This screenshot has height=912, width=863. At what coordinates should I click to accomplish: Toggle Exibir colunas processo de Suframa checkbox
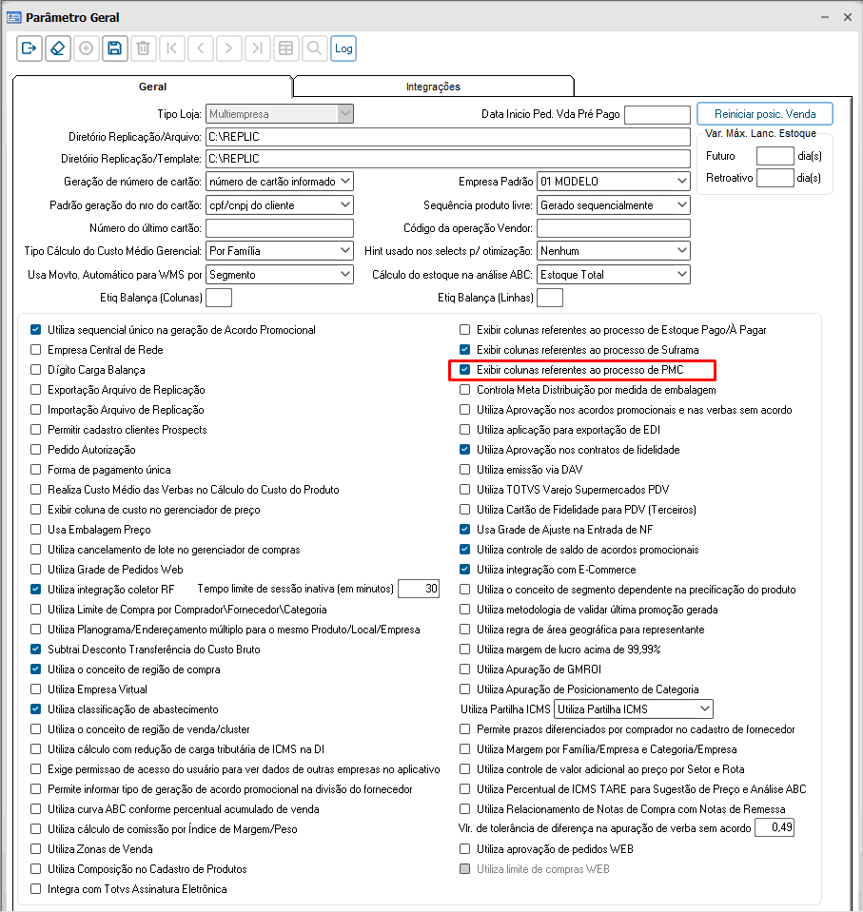(x=464, y=350)
